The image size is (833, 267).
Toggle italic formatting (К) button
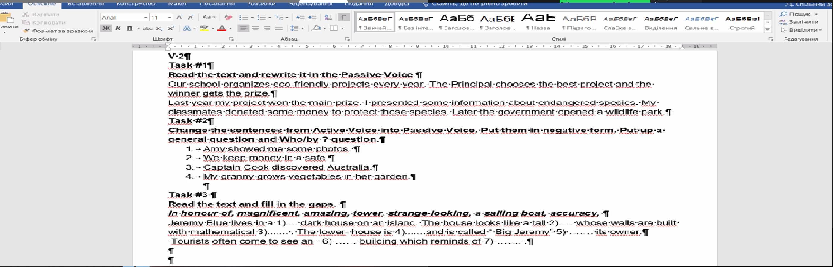pyautogui.click(x=118, y=28)
